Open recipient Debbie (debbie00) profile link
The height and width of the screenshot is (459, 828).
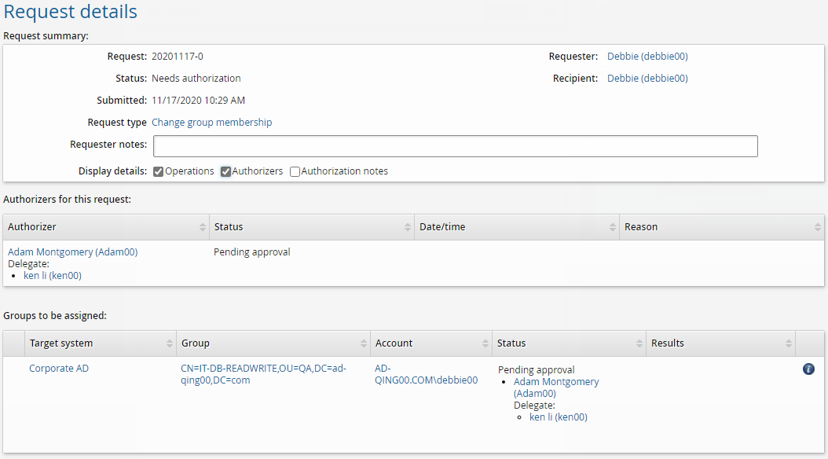pyautogui.click(x=647, y=79)
